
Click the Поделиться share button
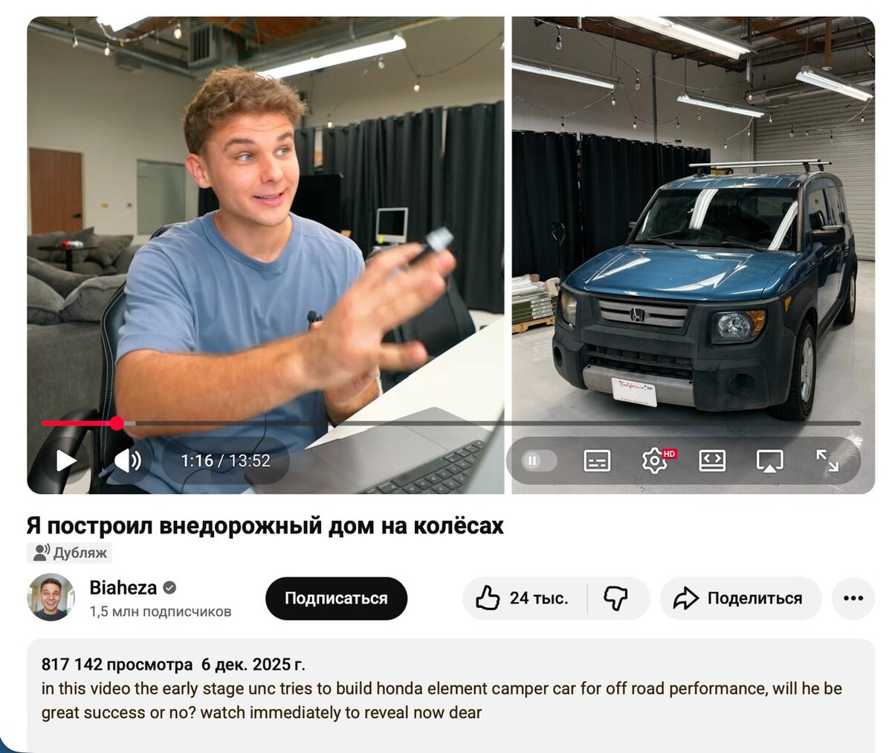(x=740, y=598)
